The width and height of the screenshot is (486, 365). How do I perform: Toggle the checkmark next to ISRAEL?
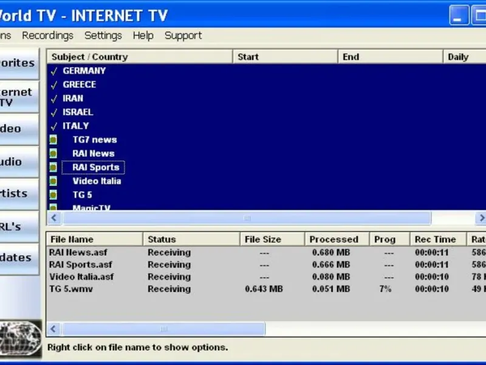[x=54, y=113]
